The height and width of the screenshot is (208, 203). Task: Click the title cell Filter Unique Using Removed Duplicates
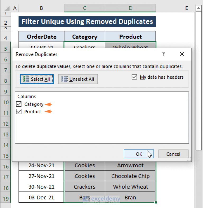pyautogui.click(x=87, y=21)
